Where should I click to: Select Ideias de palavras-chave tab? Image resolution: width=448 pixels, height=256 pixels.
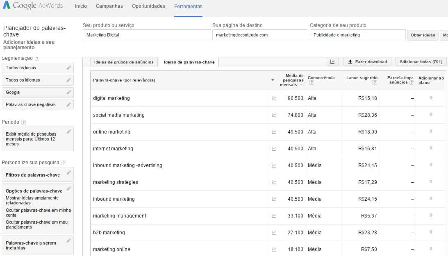[189, 62]
